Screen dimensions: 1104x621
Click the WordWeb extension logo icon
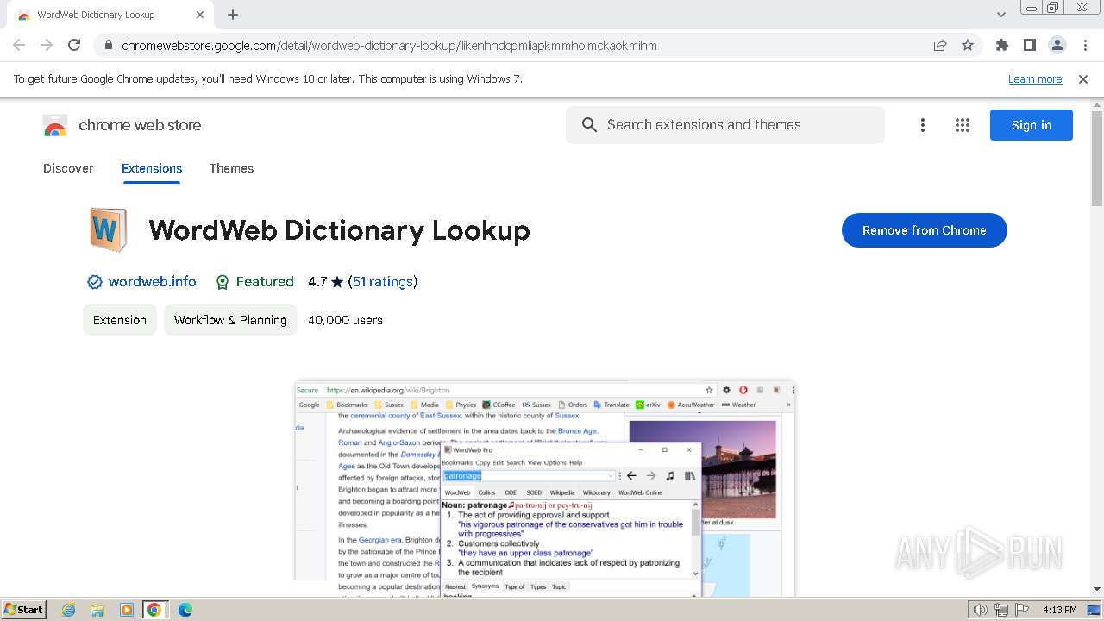pos(108,229)
